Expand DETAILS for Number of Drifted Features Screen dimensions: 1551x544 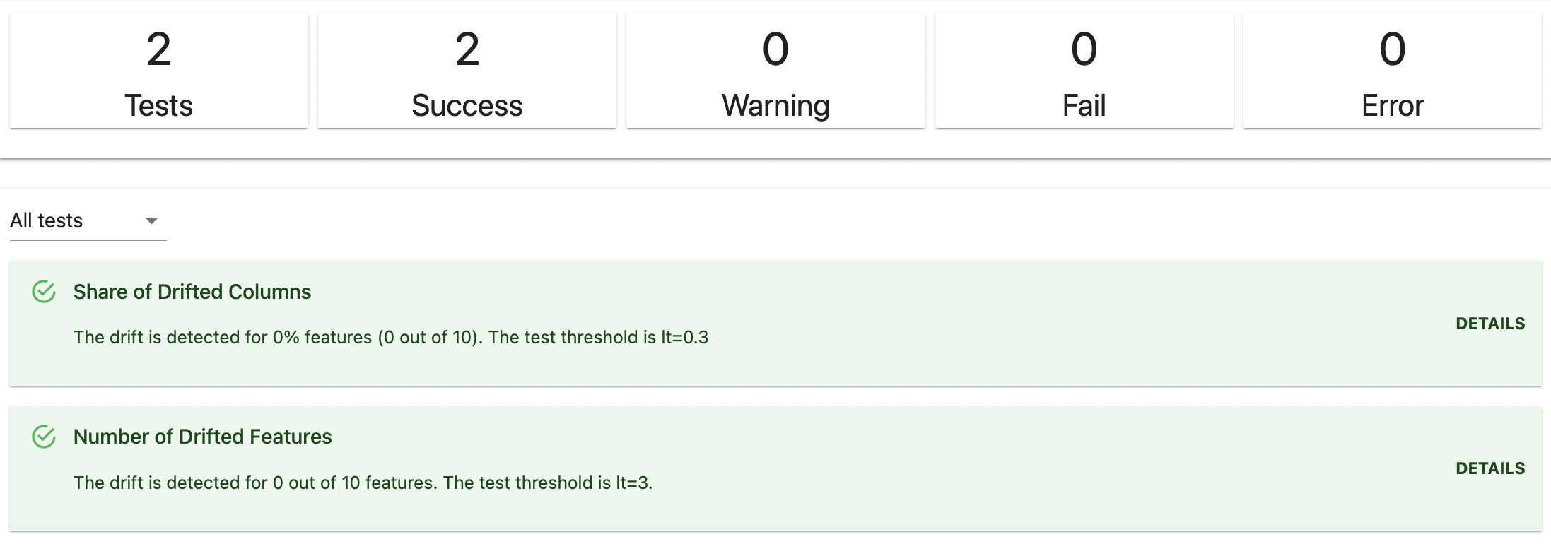pos(1490,468)
